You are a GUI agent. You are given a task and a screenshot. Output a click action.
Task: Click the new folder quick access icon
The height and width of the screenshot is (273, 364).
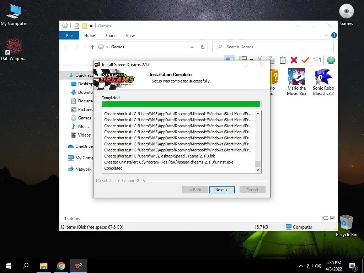85,26
